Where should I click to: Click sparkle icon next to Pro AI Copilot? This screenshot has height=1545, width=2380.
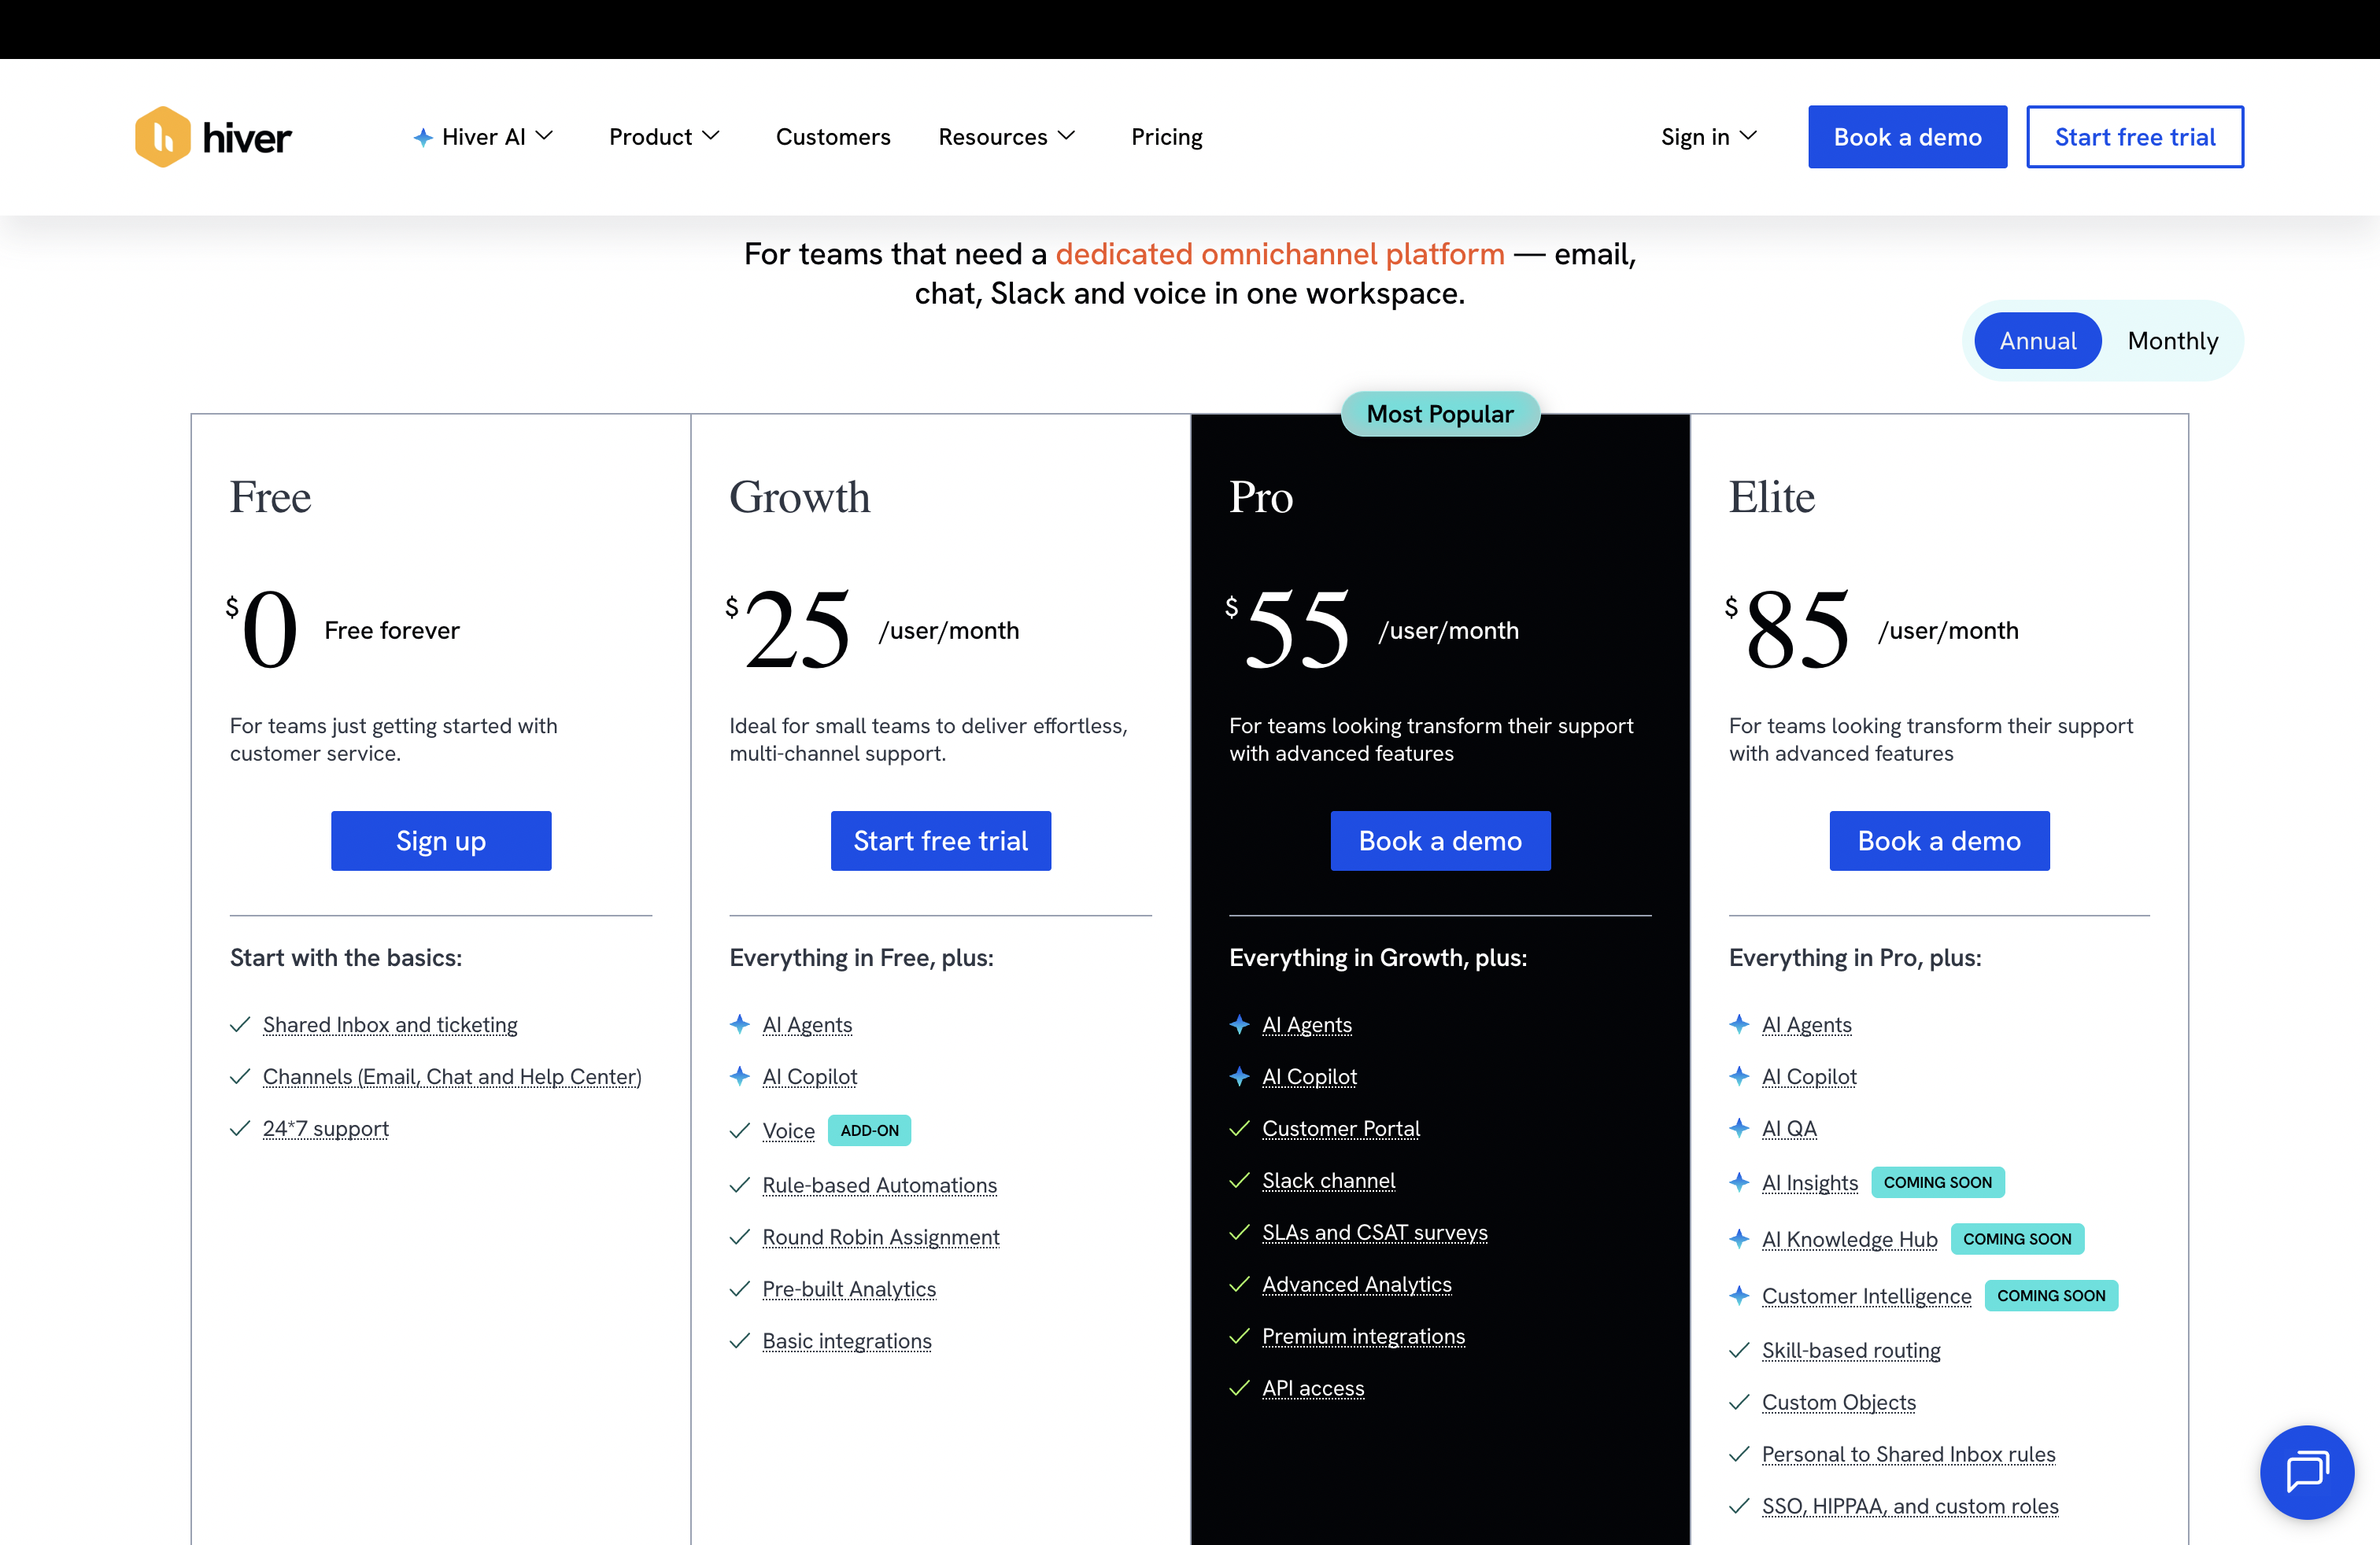(x=1240, y=1076)
